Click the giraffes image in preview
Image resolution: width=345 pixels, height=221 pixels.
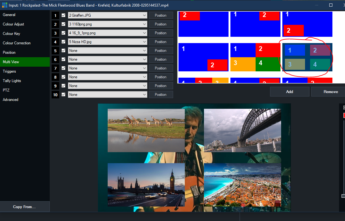[x=146, y=130]
